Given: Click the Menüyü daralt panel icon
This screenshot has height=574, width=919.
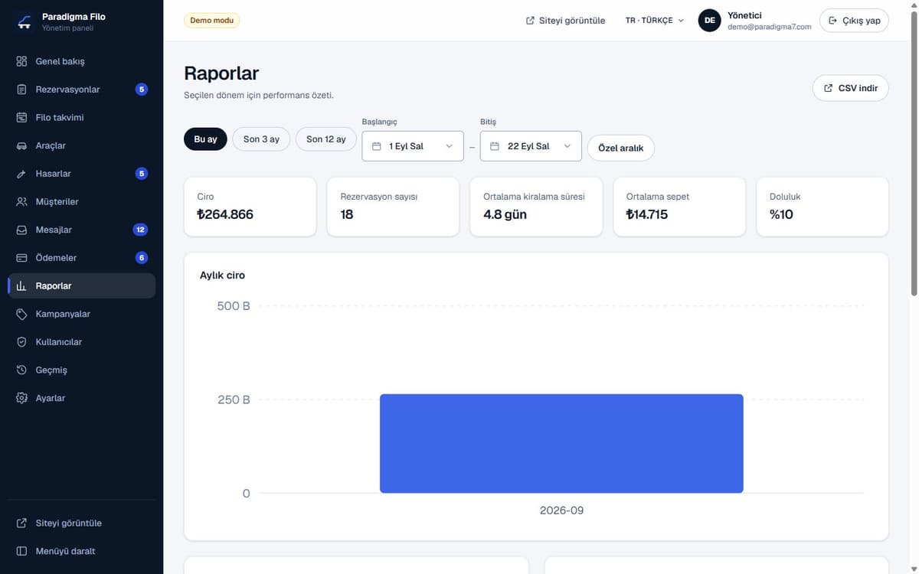Looking at the screenshot, I should (x=21, y=551).
